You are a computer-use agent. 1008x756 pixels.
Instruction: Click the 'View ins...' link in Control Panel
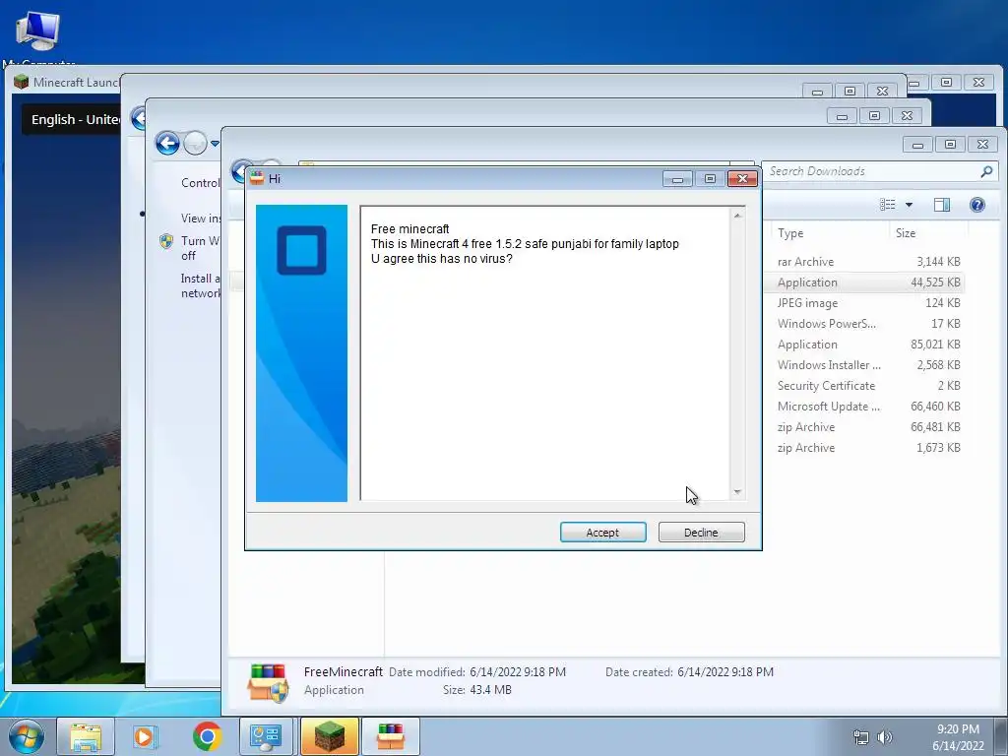click(x=201, y=219)
